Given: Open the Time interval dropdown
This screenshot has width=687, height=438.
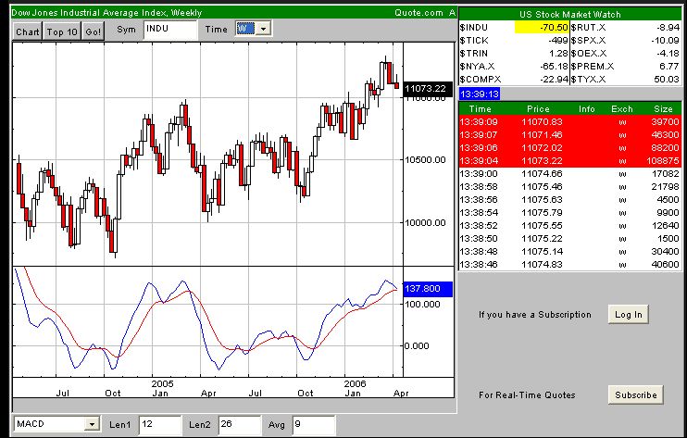Looking at the screenshot, I should [x=262, y=29].
